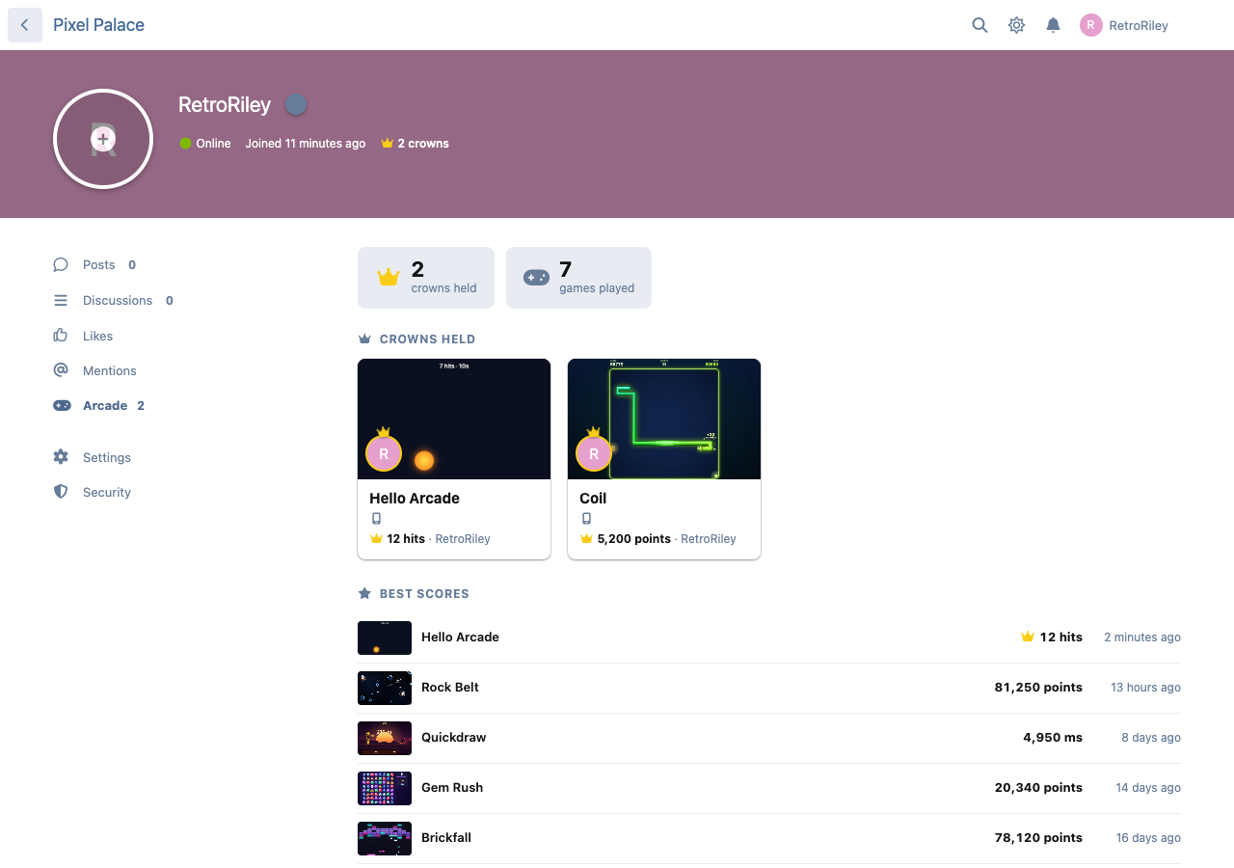This screenshot has height=868, width=1234.
Task: Click the Hello Arcade card title
Action: coord(415,498)
